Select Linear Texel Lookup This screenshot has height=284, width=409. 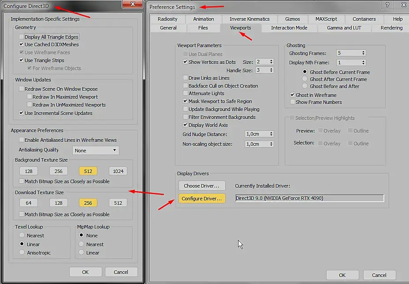22,244
